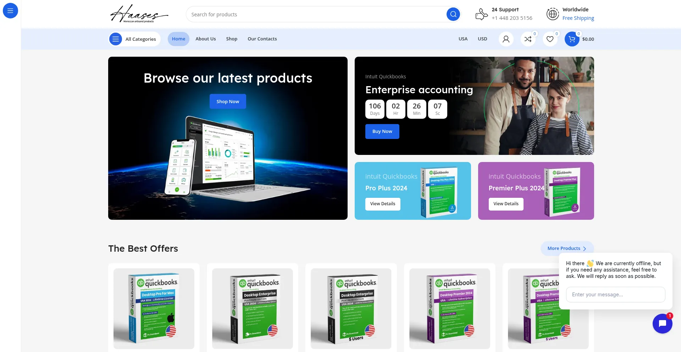The width and height of the screenshot is (681, 352).
Task: Click the Enterprise accounting heading
Action: 419,90
